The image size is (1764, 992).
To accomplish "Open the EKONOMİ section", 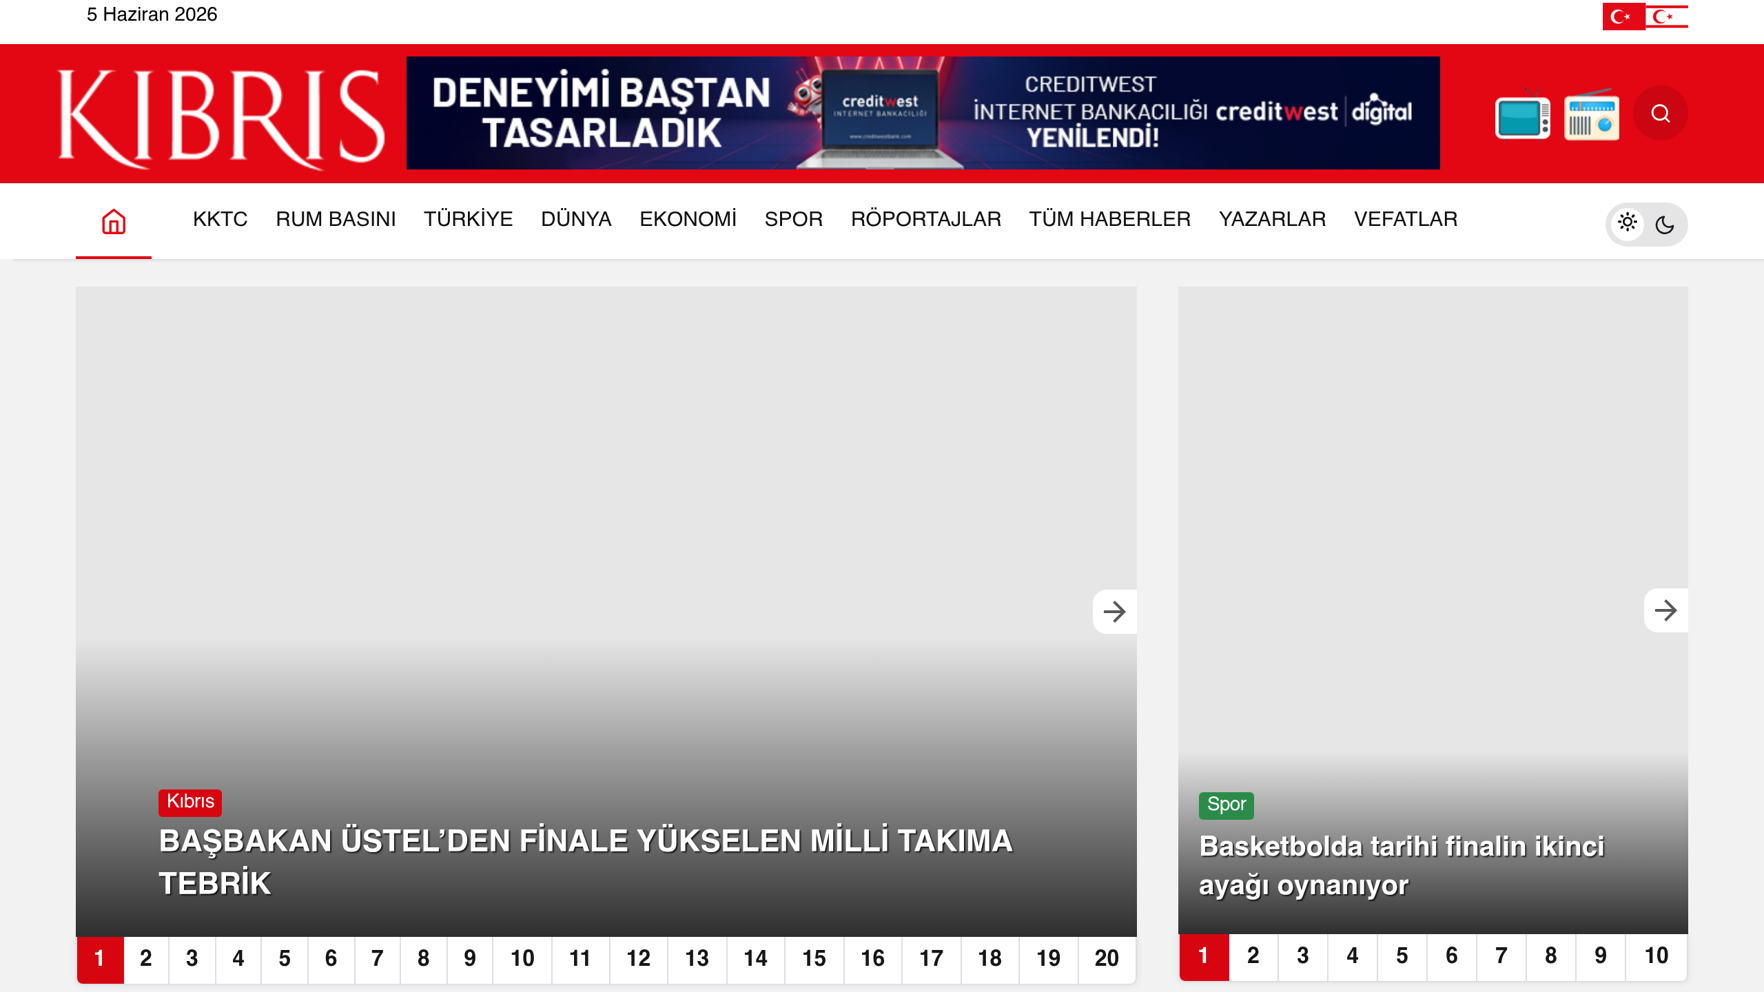I will (688, 219).
